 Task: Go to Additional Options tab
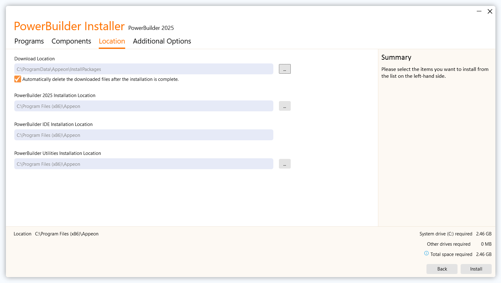point(162,41)
